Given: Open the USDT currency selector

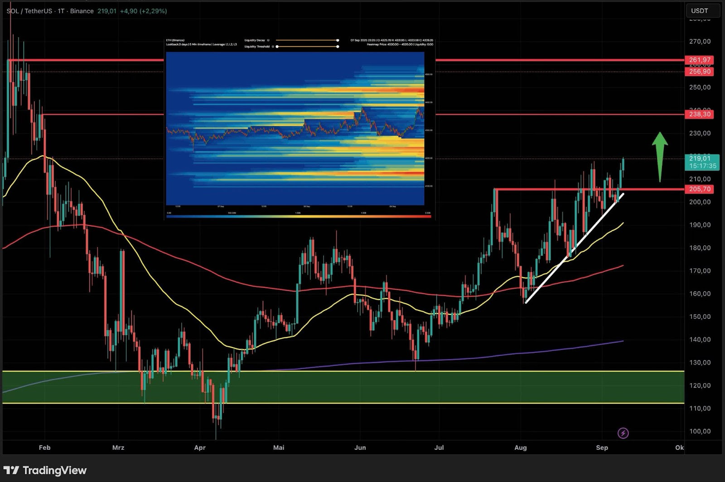Looking at the screenshot, I should [703, 11].
